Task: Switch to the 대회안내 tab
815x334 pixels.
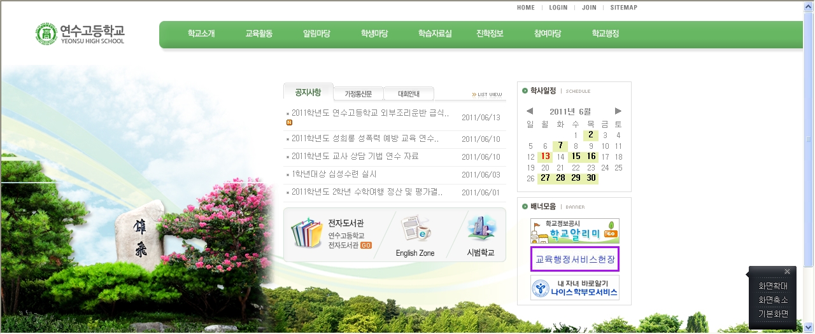Action: tap(408, 94)
